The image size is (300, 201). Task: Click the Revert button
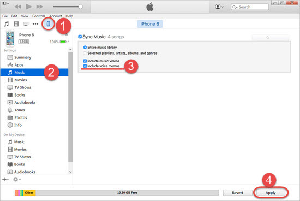tap(238, 193)
